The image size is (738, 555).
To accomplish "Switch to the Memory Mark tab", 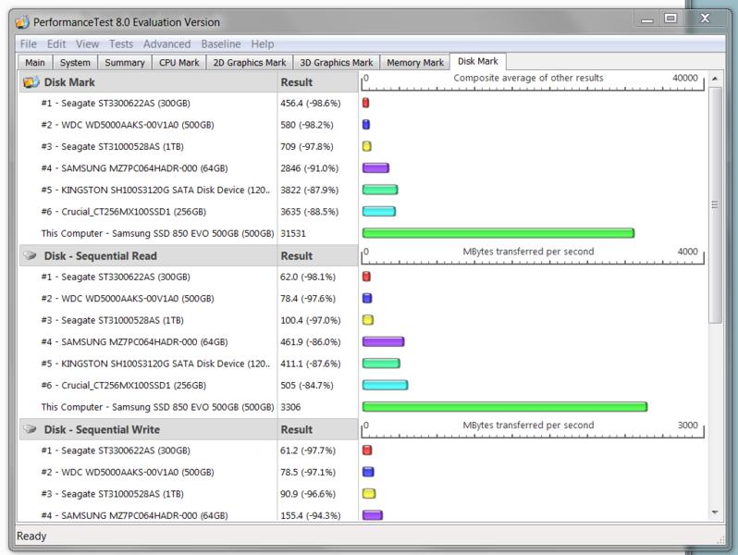I will (x=415, y=63).
